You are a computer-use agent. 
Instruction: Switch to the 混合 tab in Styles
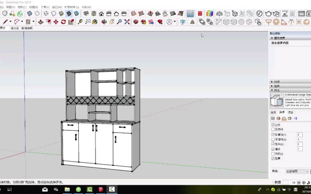coord(291,112)
